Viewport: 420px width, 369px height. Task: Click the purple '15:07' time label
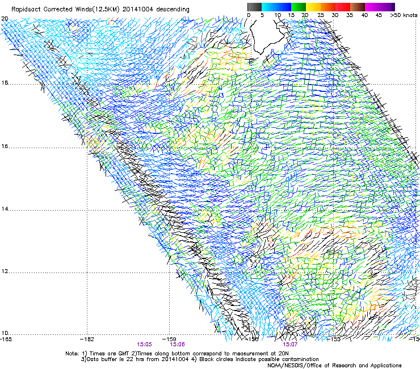click(x=290, y=345)
